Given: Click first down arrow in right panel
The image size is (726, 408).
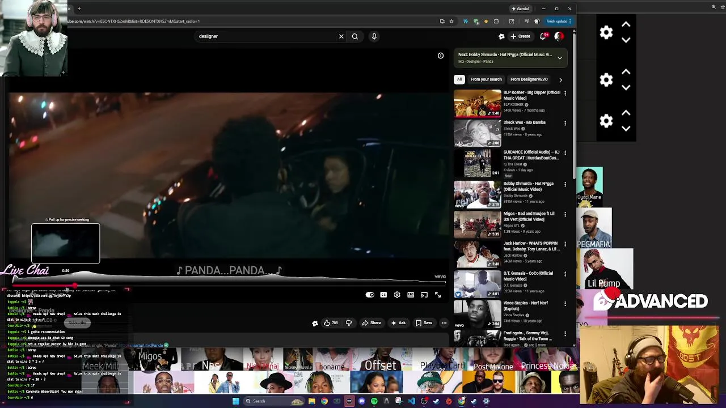Looking at the screenshot, I should click(x=626, y=40).
